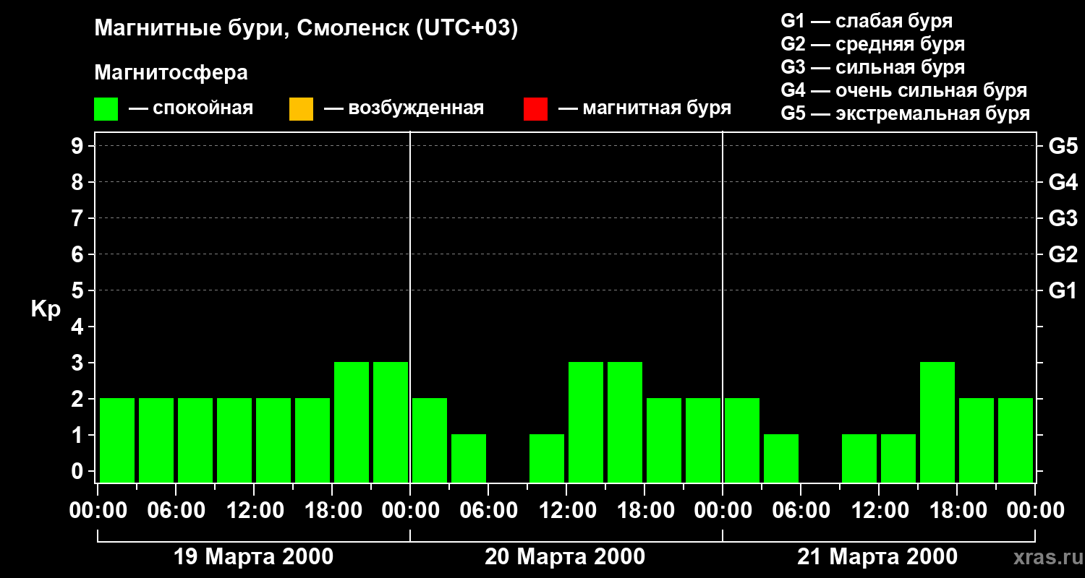Viewport: 1085px width, 578px height.
Task: Click the 'G2' label on the right axis
Action: pos(1063,254)
